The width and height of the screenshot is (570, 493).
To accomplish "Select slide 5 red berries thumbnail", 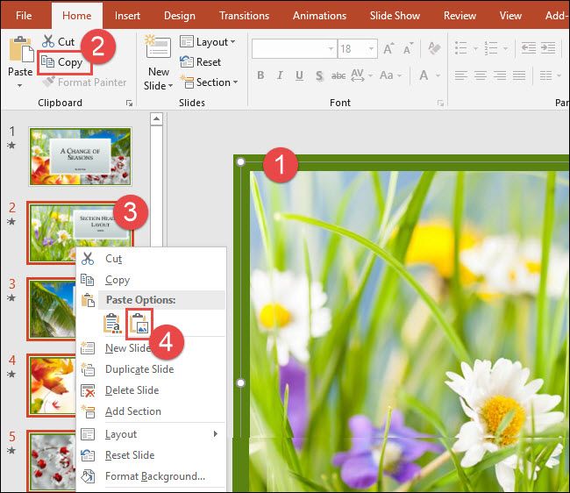I will 52,461.
